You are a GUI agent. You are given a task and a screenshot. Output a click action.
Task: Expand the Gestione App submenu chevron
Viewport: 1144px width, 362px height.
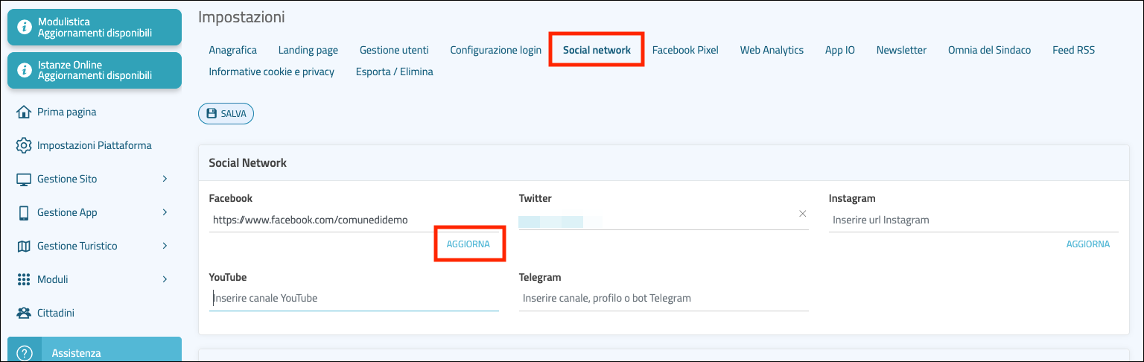coord(165,212)
